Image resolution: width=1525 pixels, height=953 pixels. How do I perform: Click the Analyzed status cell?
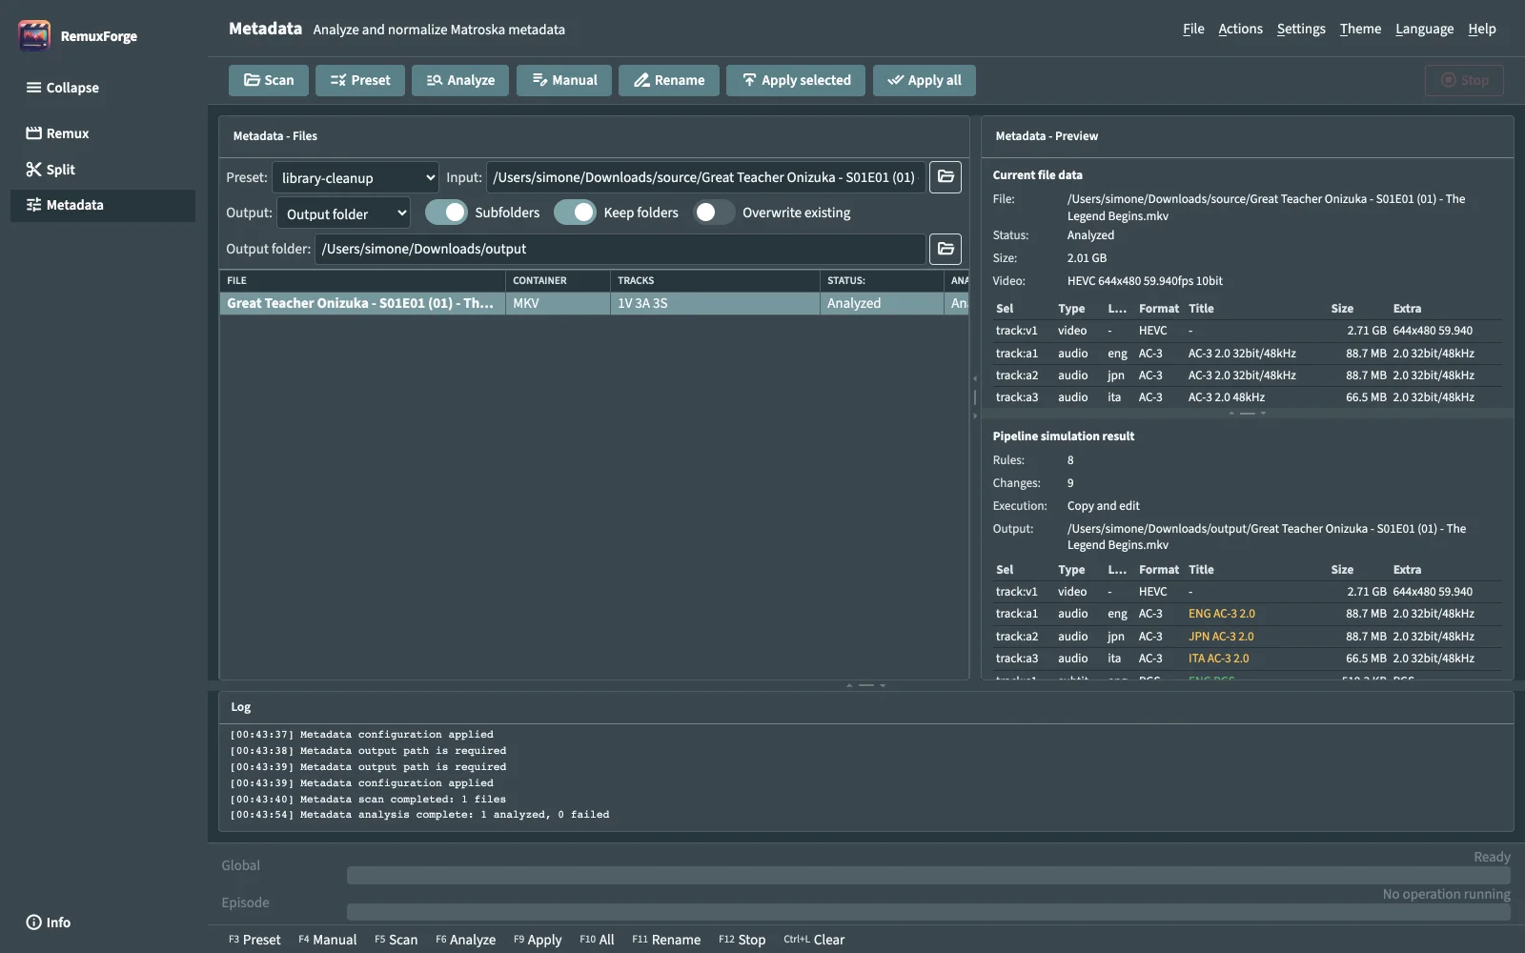882,303
